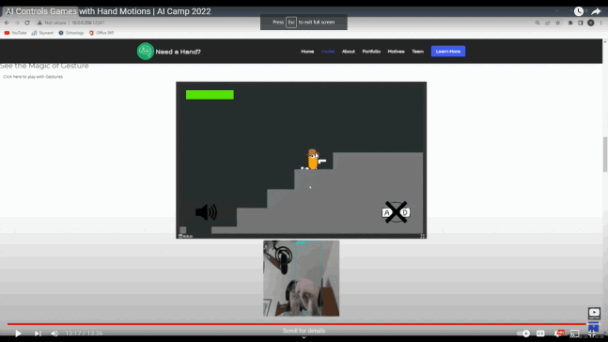This screenshot has width=608, height=342.
Task: Bookmark this page with star icon
Action: pos(558,23)
